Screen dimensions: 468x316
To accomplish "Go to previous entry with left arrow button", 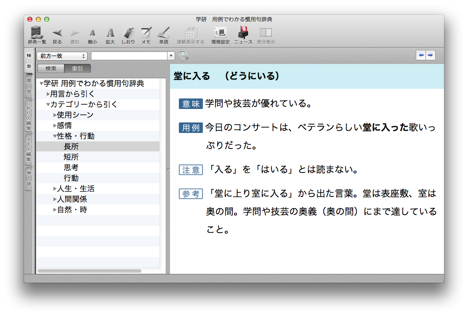I will coord(420,56).
